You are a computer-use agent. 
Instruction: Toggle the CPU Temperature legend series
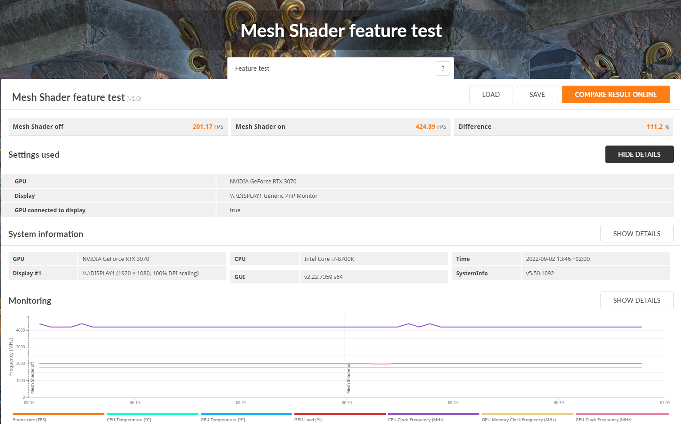152,417
